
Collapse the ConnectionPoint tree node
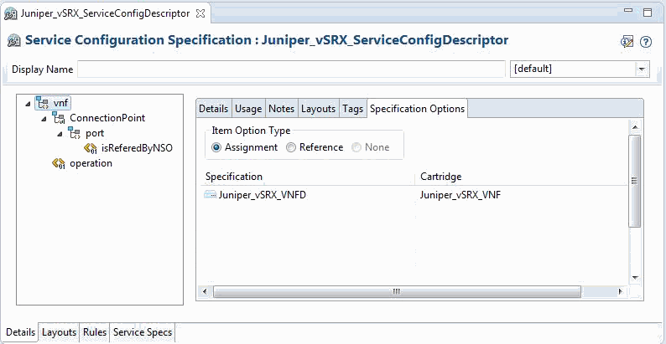[x=44, y=119]
